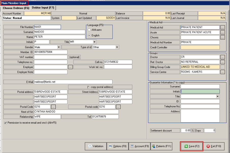Viewport: 230px width, 153px height.
Task: Select the Debtor Input (F7) tab
Action: (43, 8)
